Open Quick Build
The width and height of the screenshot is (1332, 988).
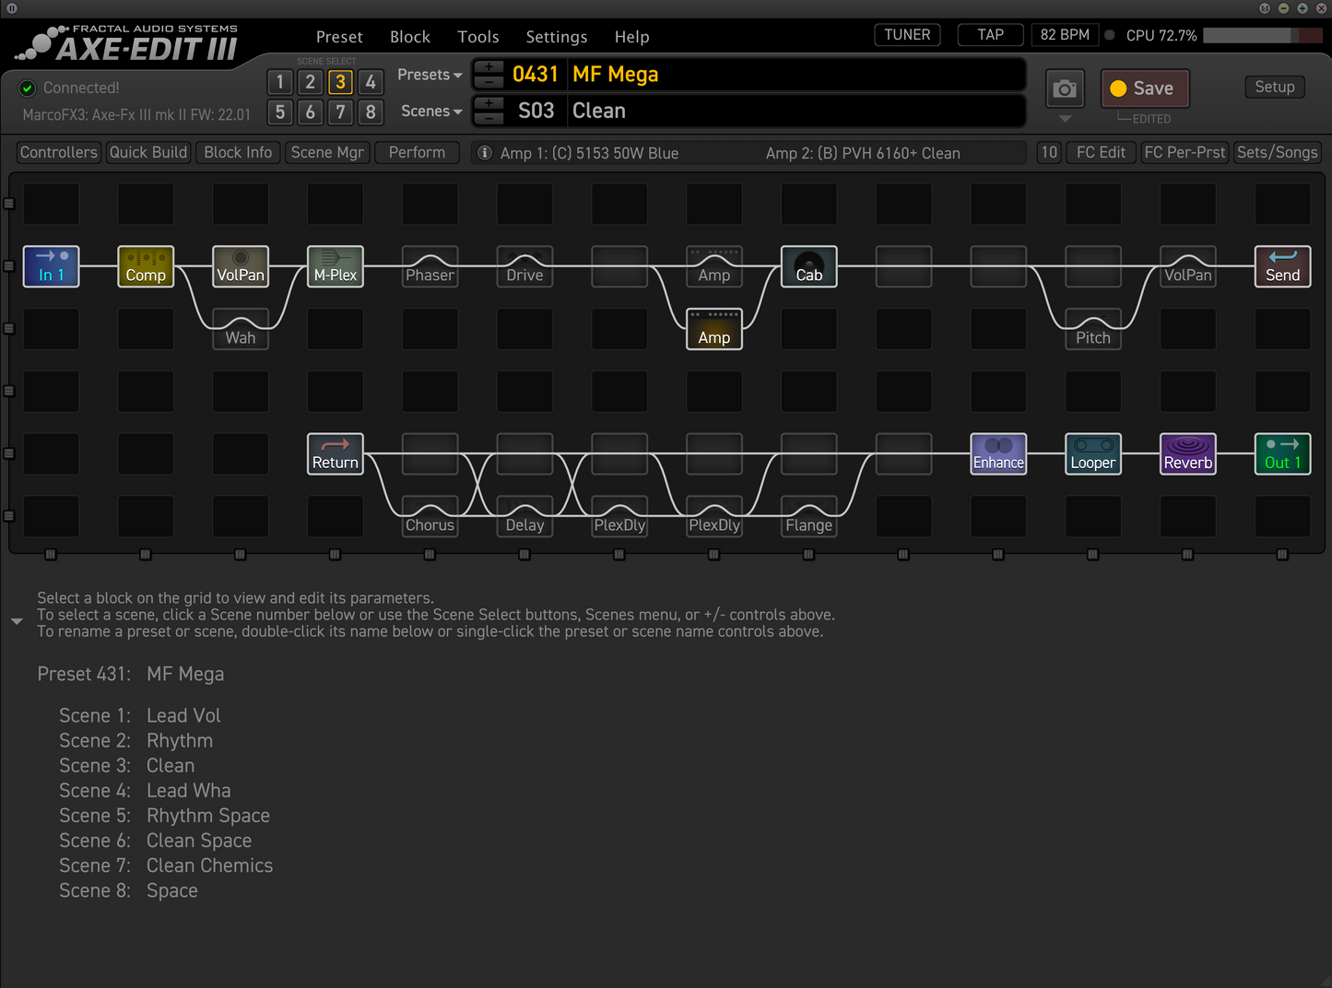[148, 152]
